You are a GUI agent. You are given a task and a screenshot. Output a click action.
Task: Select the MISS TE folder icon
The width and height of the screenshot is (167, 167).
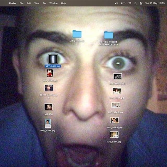(77, 34)
